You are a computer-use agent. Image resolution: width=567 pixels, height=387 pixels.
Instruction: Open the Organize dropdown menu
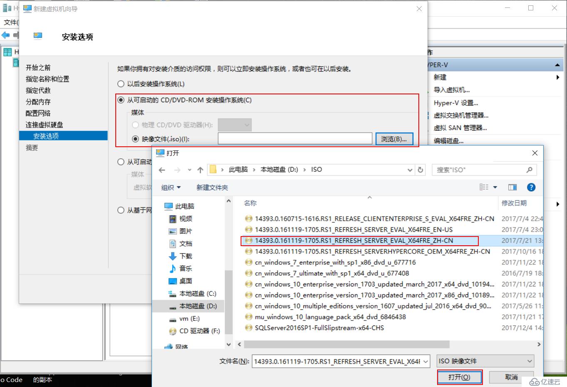171,187
